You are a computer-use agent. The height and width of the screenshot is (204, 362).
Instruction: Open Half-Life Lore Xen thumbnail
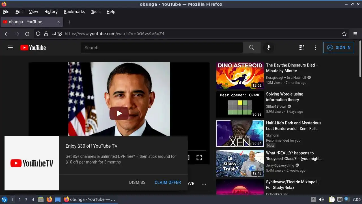click(x=240, y=133)
